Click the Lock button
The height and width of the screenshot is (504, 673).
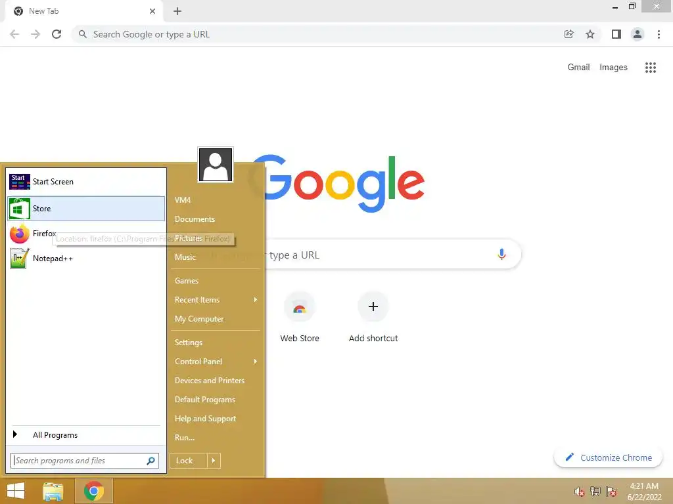coord(189,461)
